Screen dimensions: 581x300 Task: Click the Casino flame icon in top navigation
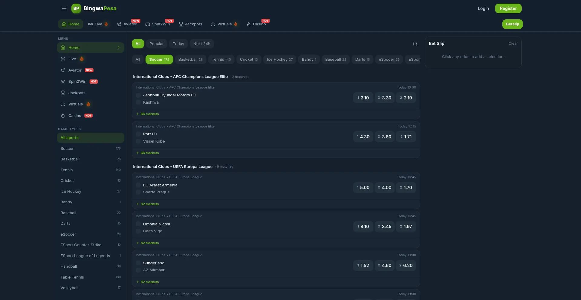[x=249, y=24]
